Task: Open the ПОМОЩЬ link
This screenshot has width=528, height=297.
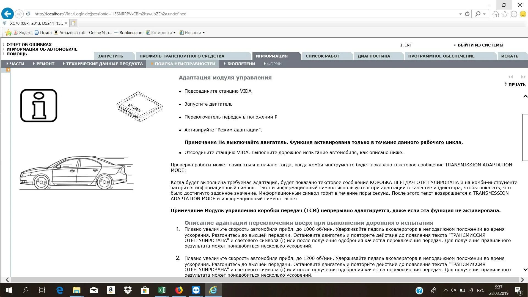Action: (x=17, y=54)
